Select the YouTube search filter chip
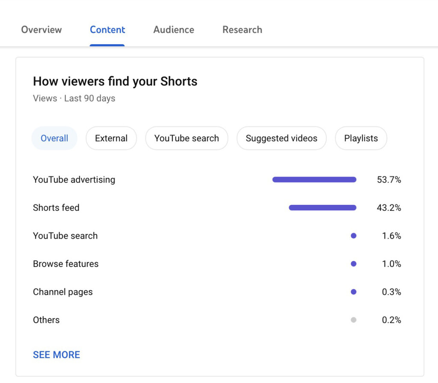The image size is (438, 383). (186, 138)
